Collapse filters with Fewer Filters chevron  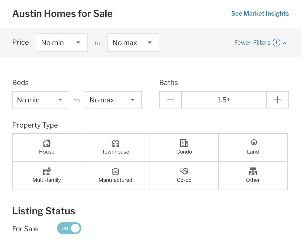click(284, 43)
